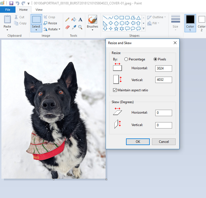Click the Resize Horizontal input field
Image resolution: width=206 pixels, height=198 pixels.
pos(163,68)
